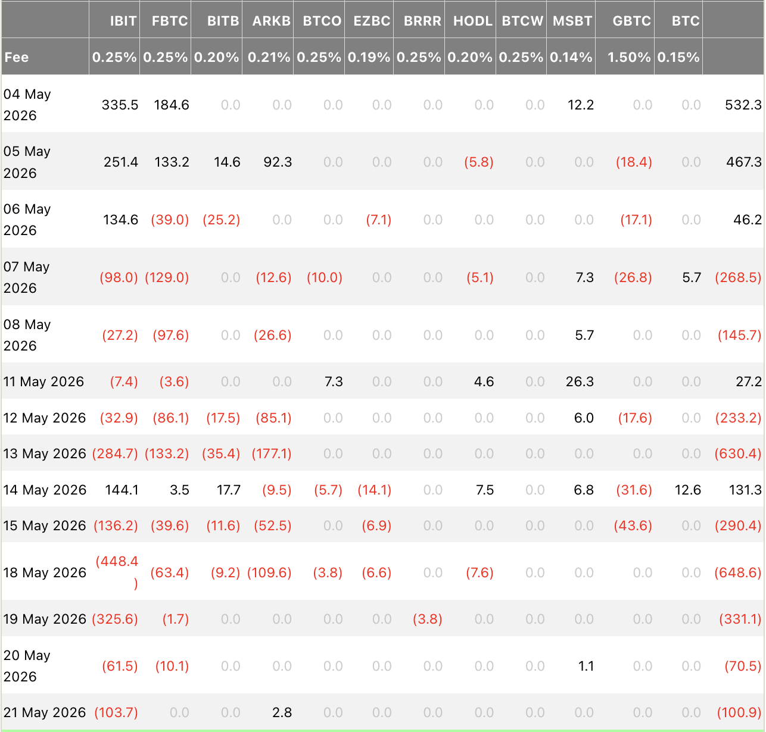Click the 1.50% fee under GBTC
The width and height of the screenshot is (766, 732).
630,57
